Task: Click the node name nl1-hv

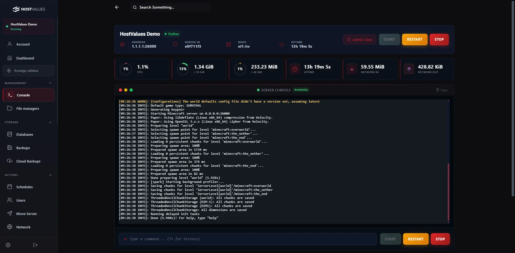Action: [x=244, y=47]
